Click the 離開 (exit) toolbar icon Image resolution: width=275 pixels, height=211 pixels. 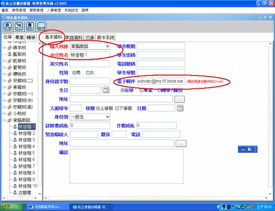pyautogui.click(x=41, y=27)
